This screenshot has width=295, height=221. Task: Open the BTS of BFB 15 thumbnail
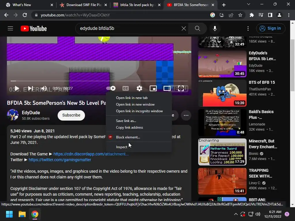[222, 93]
